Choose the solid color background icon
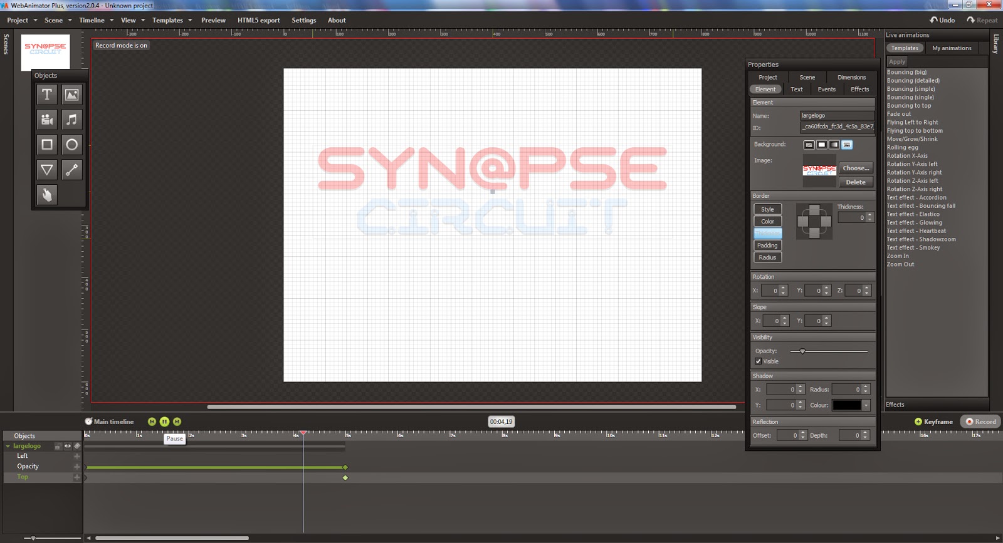 click(x=822, y=145)
